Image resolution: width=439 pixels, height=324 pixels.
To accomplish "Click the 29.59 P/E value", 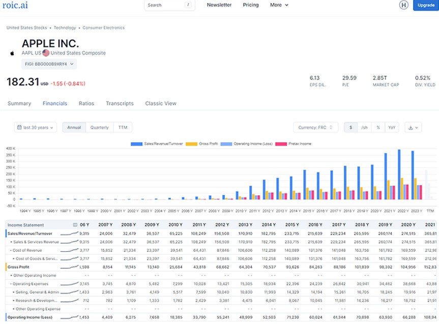I will click(x=349, y=78).
